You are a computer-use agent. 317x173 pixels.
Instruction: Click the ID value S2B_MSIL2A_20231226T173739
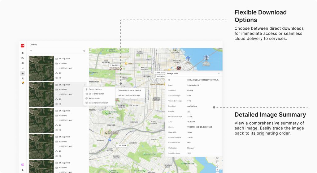click(203, 80)
